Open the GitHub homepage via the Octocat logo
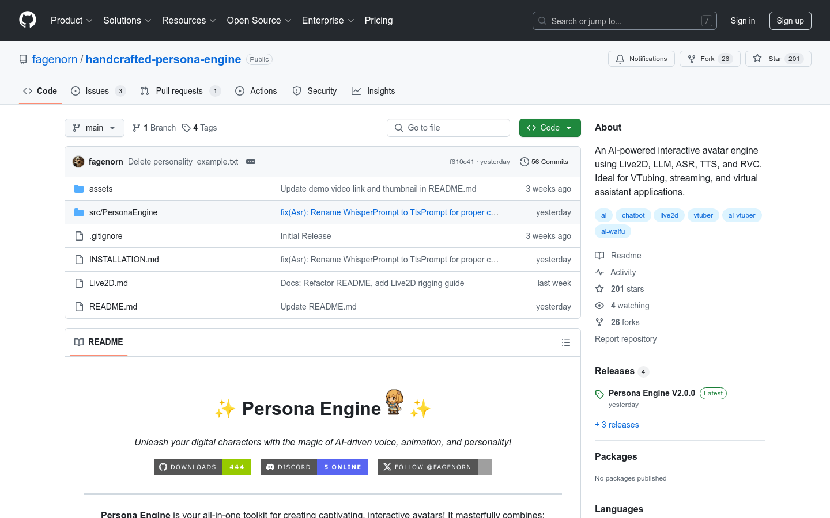 (x=28, y=20)
